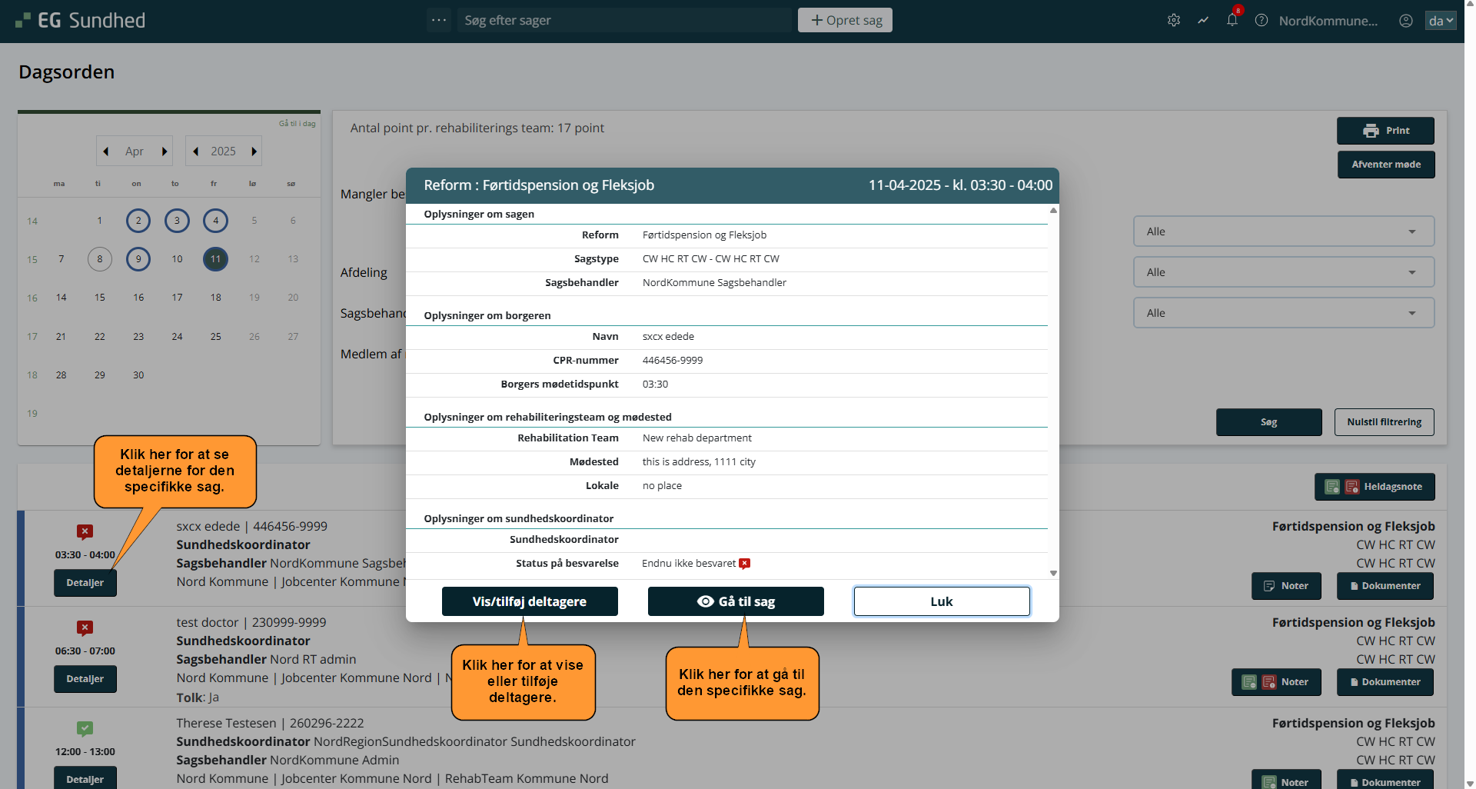Screen dimensions: 1476x789
Task: Open the settings gear icon
Action: pyautogui.click(x=1173, y=21)
